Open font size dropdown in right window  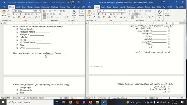pyautogui.click(x=125, y=11)
